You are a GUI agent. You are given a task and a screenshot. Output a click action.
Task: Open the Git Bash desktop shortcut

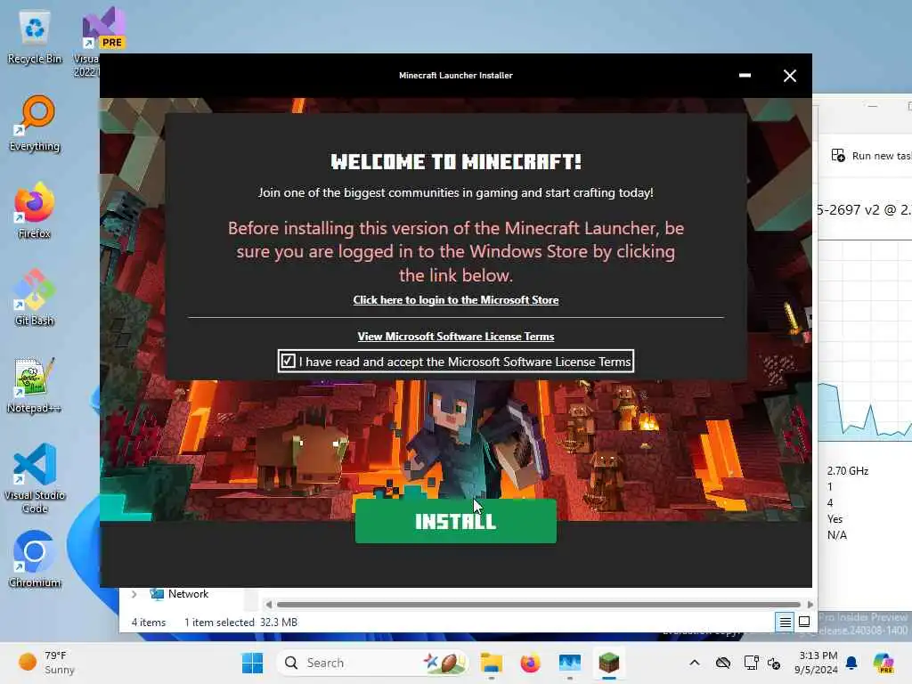[x=35, y=297]
